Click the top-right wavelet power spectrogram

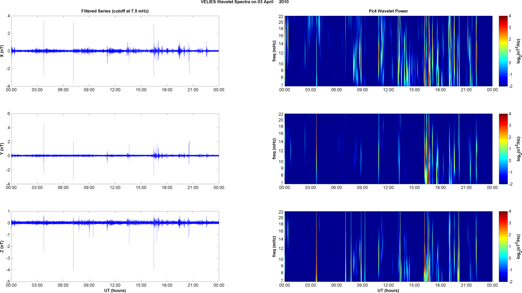tap(388, 51)
